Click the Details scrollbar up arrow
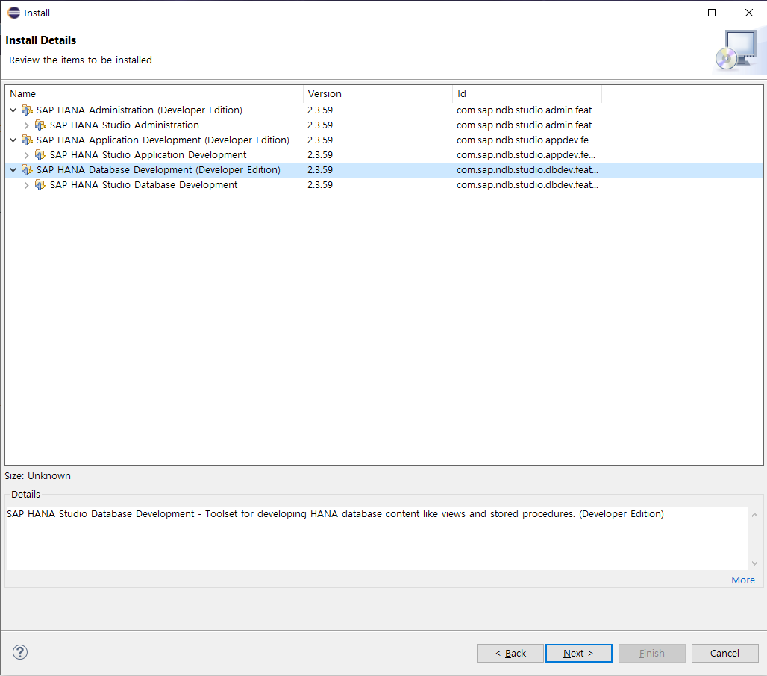Image resolution: width=767 pixels, height=676 pixels. click(x=755, y=515)
